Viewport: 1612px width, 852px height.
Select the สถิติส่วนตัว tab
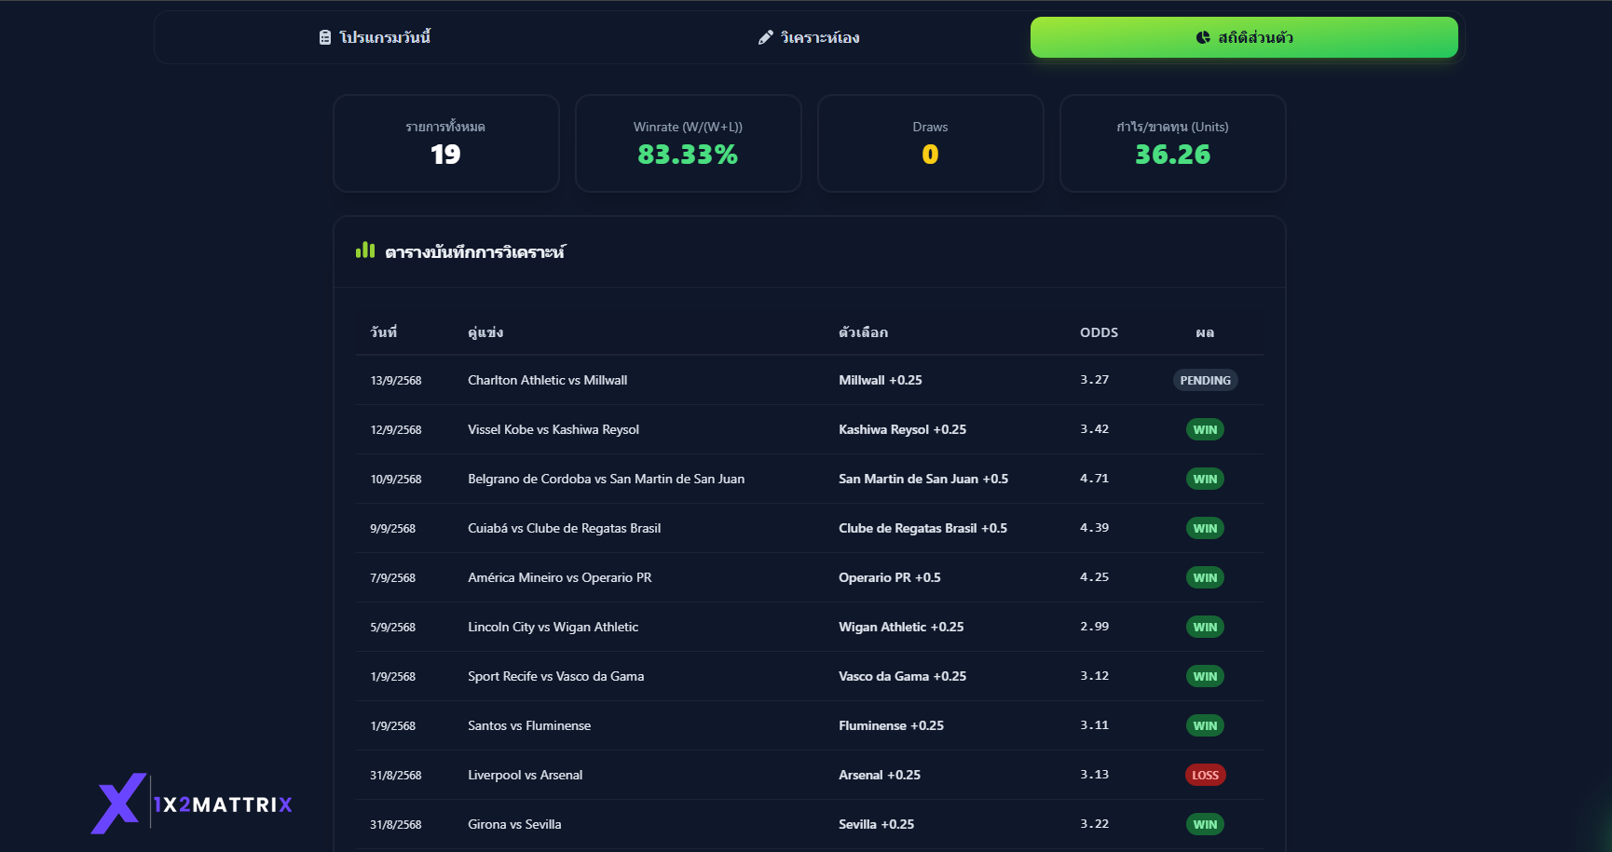[x=1244, y=37]
